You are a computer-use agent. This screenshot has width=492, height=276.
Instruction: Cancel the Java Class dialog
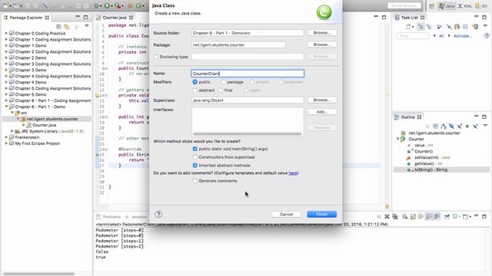coord(286,214)
